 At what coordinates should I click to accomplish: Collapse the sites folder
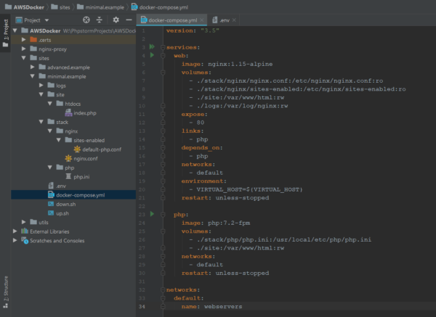[x=24, y=58]
